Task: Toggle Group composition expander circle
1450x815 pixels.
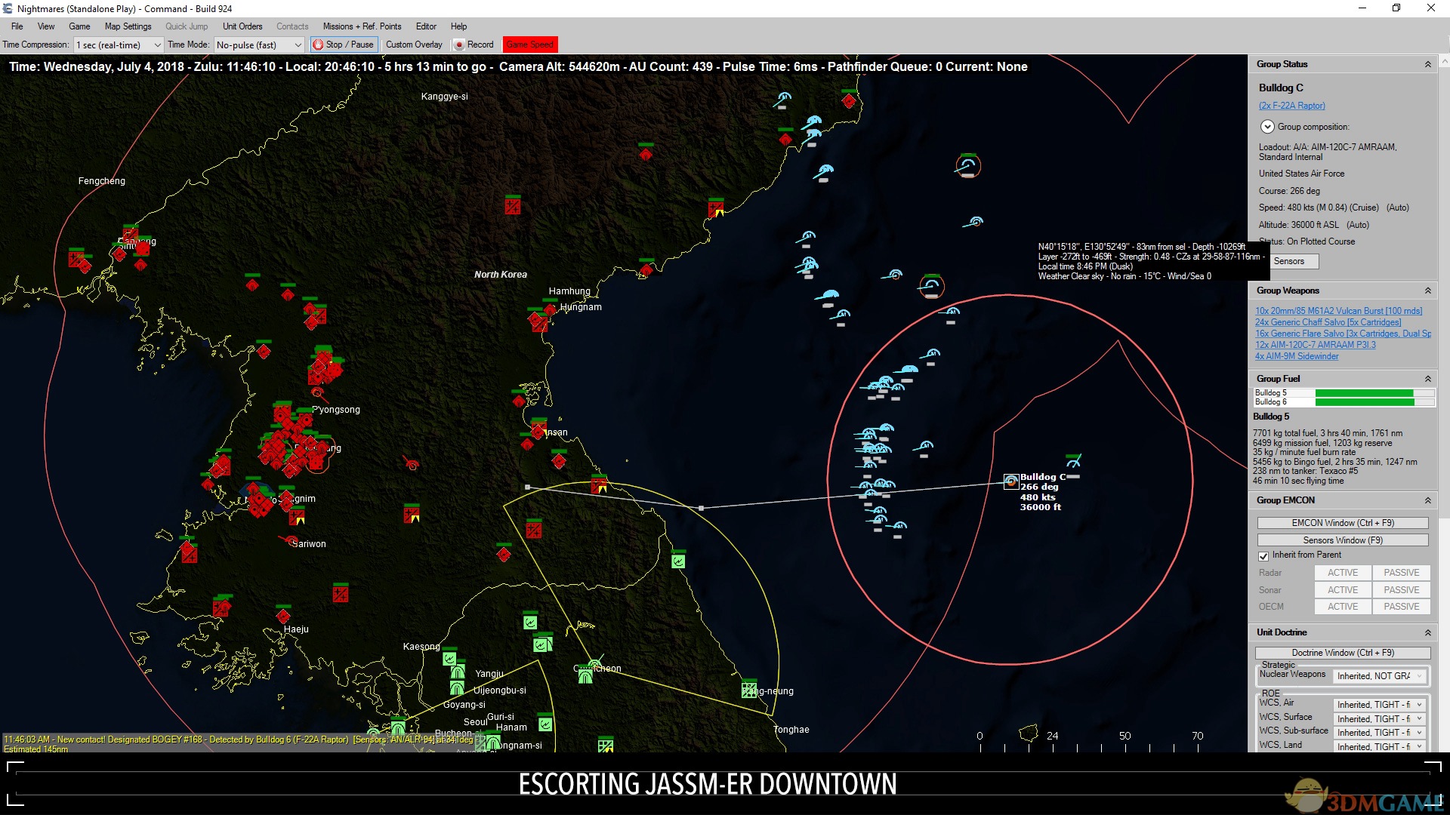Action: [1267, 127]
